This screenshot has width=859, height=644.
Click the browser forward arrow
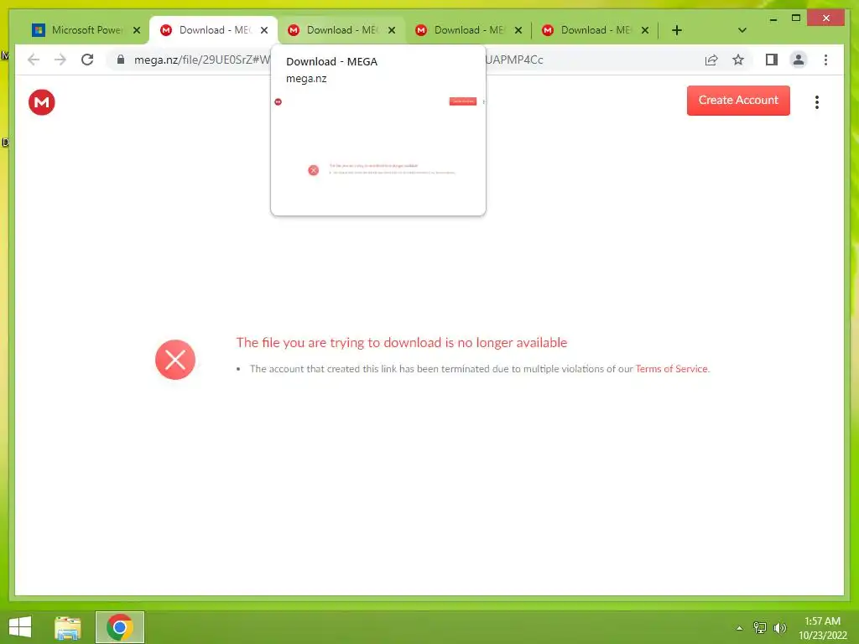coord(60,60)
